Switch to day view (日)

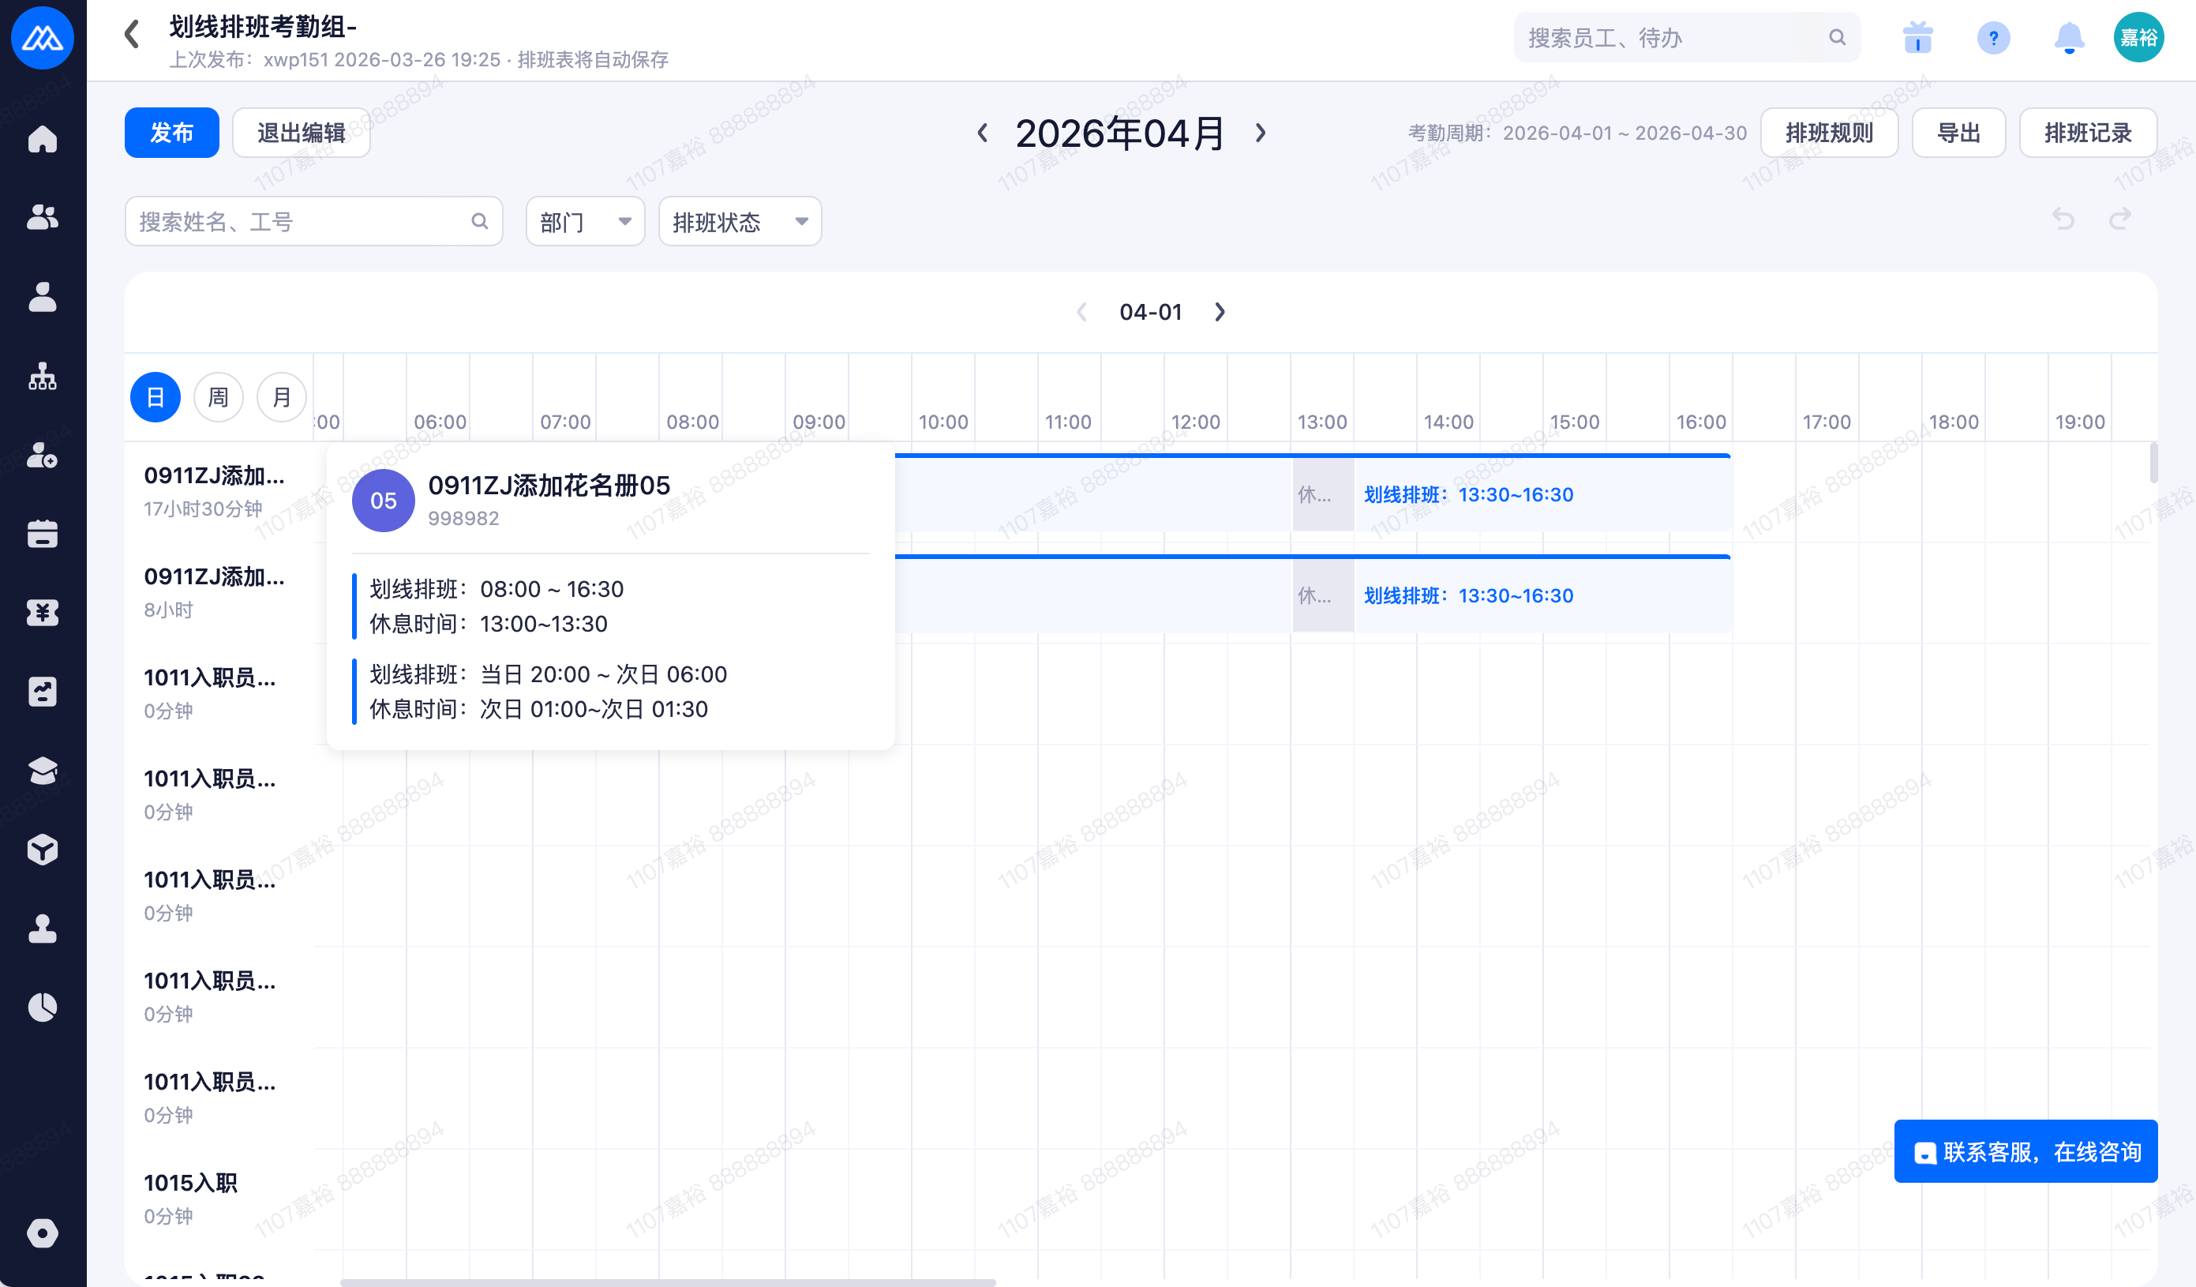(156, 398)
